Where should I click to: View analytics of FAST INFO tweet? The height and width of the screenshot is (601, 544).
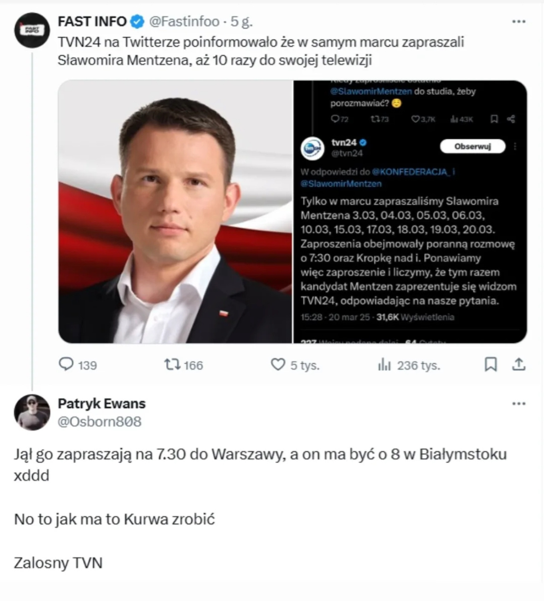tap(384, 365)
